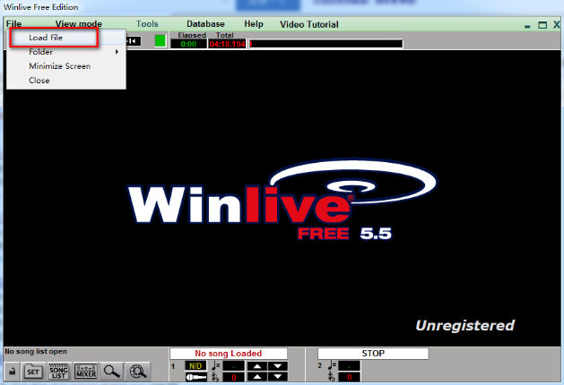Lower player 1 transpose with down arrow
Image resolution: width=564 pixels, height=385 pixels.
(x=278, y=377)
